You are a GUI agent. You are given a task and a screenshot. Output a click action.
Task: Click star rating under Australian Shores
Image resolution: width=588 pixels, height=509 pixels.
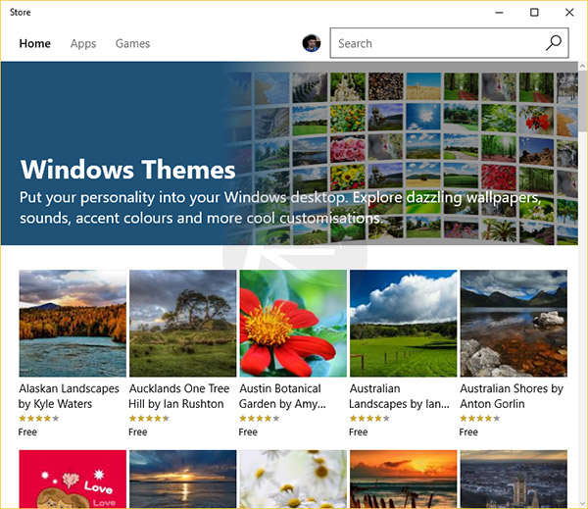480,418
